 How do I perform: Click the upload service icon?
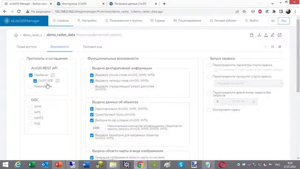click(x=266, y=35)
